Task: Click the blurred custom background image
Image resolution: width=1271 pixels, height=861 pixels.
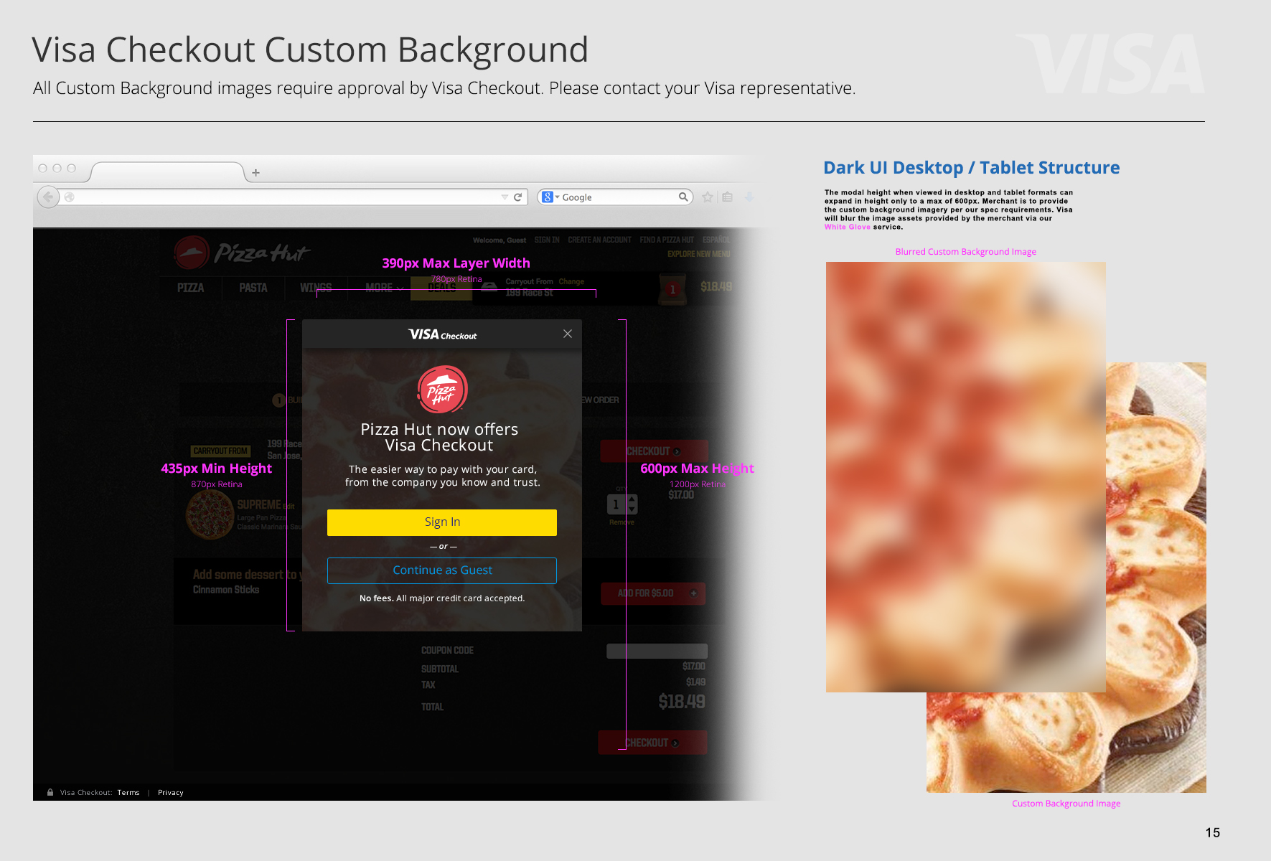Action: 965,476
